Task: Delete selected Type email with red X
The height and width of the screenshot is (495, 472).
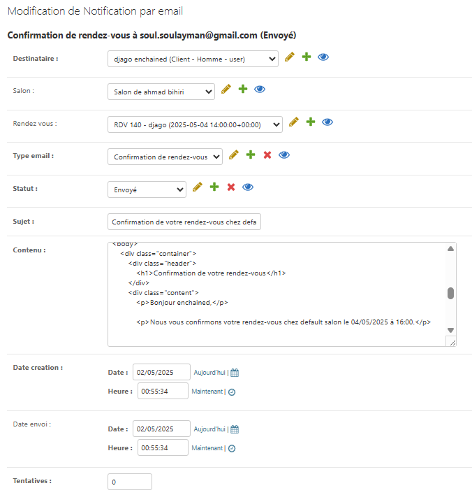Action: 267,155
